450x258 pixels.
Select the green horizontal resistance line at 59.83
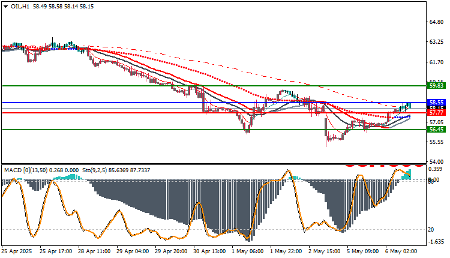[214, 86]
